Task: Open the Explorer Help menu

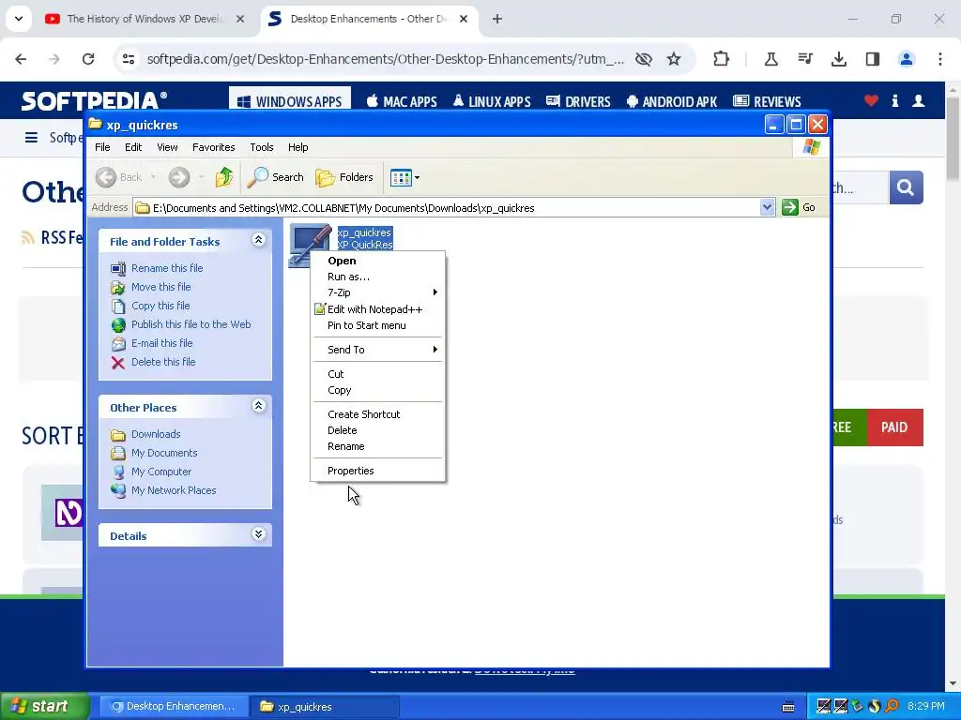Action: [297, 147]
